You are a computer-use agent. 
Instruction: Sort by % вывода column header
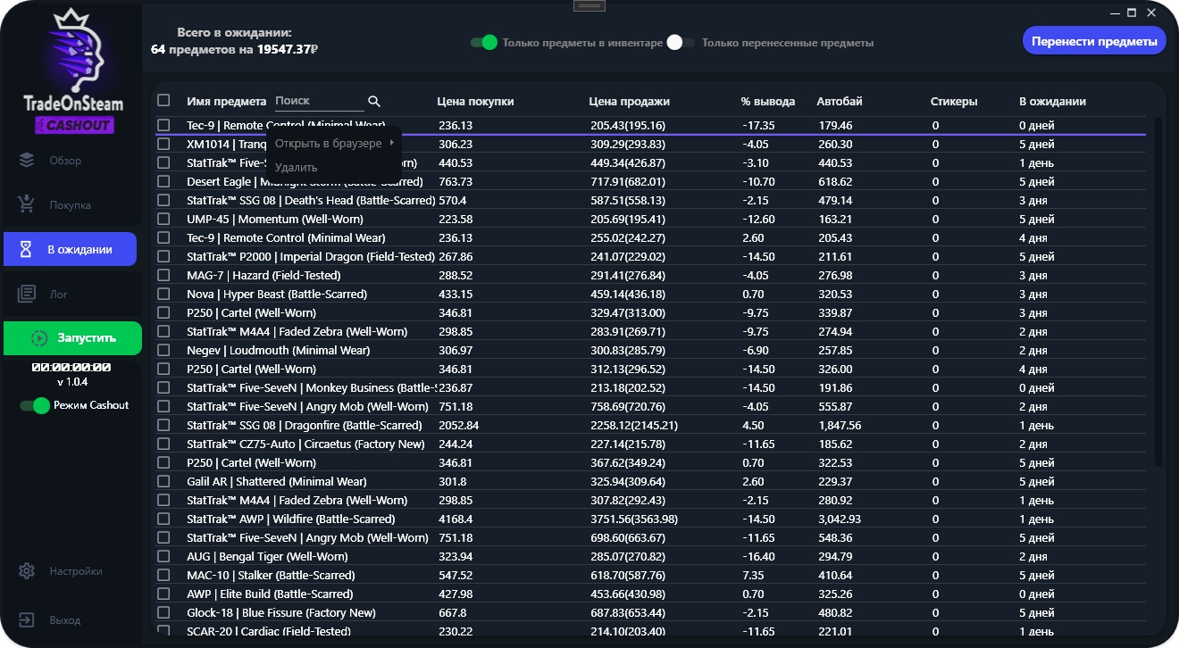click(768, 102)
